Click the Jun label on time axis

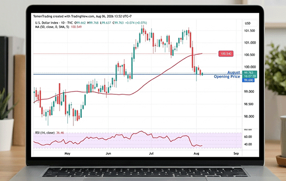[108, 153]
